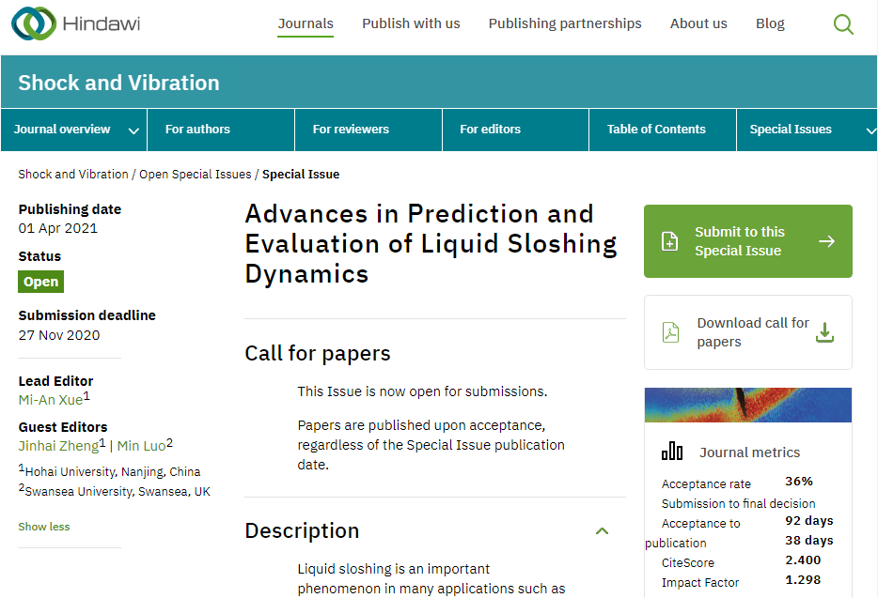This screenshot has height=598, width=878.
Task: Open the search magnifier icon
Action: (843, 24)
